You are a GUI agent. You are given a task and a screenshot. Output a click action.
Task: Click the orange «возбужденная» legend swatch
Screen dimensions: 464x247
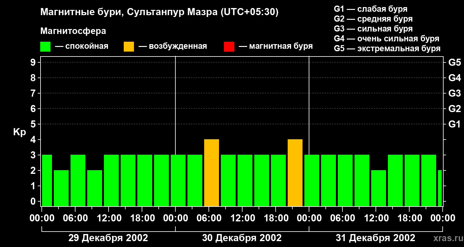(129, 47)
